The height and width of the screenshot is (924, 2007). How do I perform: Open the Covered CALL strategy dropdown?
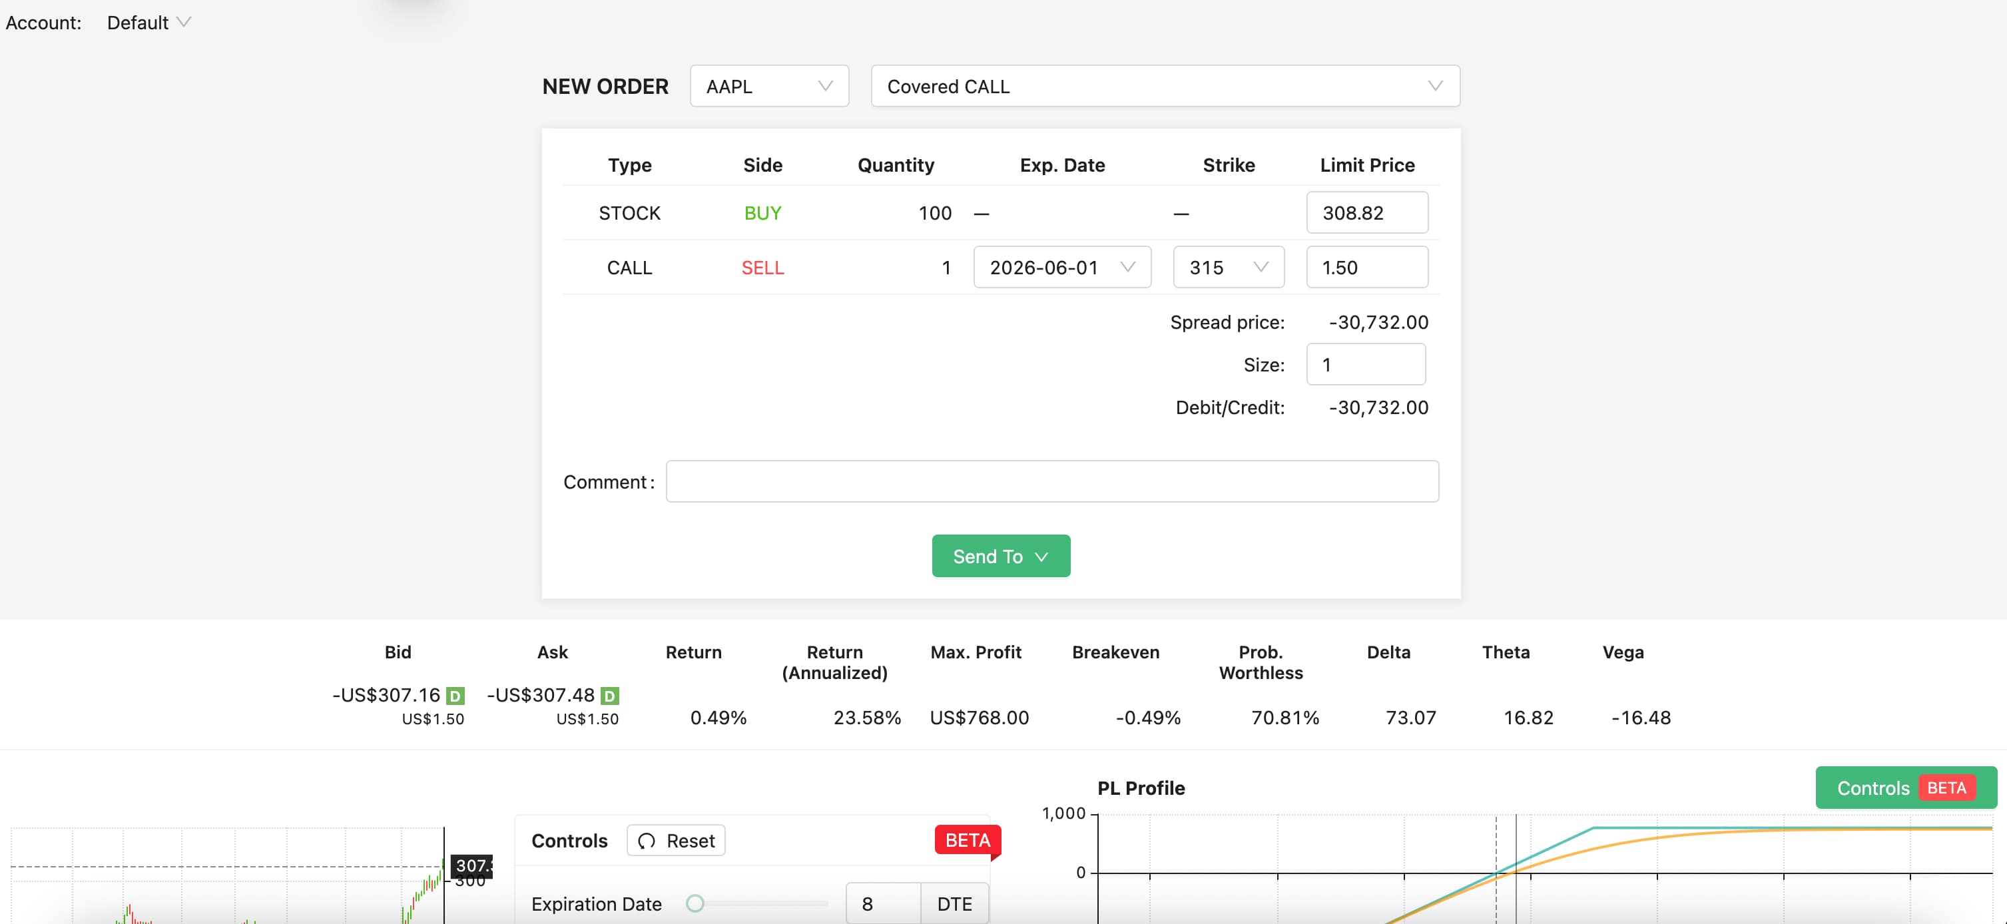[x=1165, y=86]
